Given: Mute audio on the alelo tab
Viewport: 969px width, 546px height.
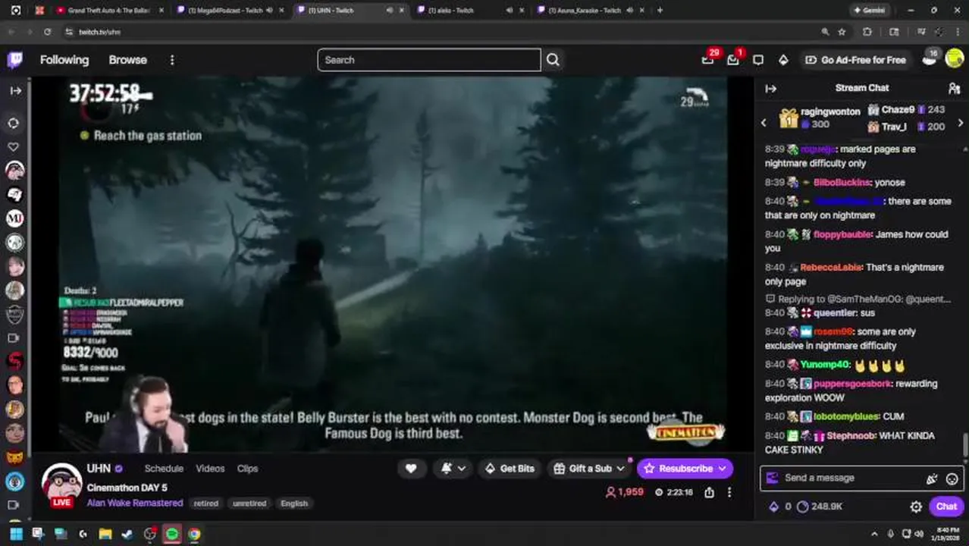Looking at the screenshot, I should 509,11.
